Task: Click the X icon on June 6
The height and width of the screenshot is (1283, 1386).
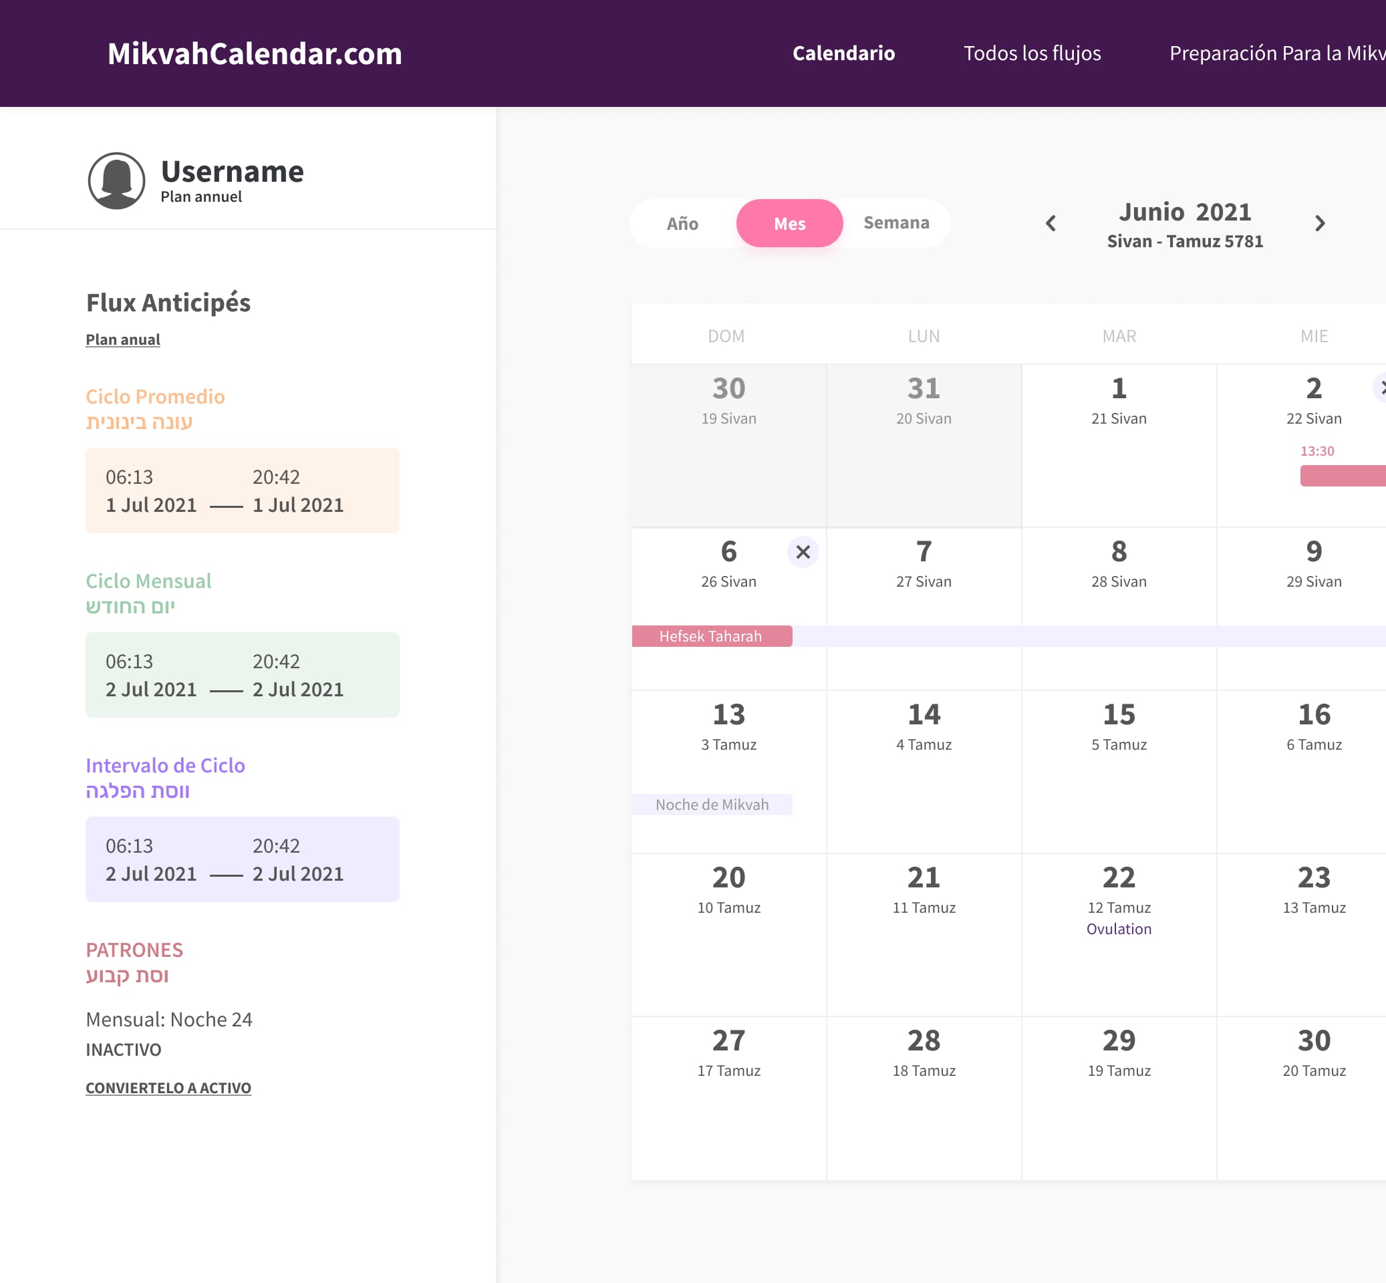Action: 803,552
